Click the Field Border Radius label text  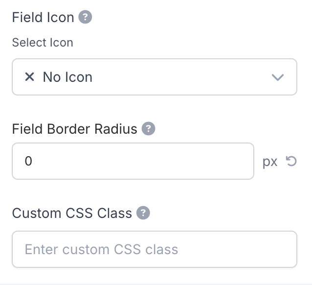point(74,129)
